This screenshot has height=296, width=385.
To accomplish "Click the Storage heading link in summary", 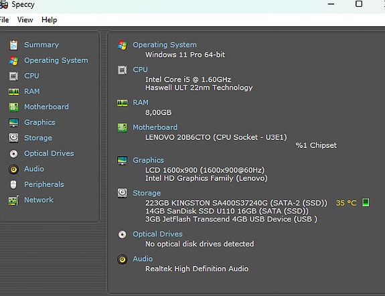I will pos(147,193).
